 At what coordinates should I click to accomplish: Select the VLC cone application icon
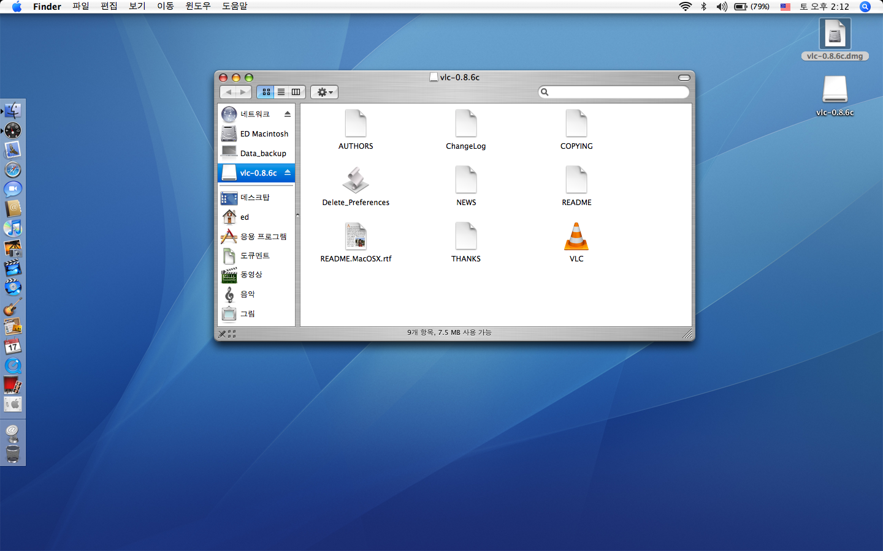tap(576, 236)
